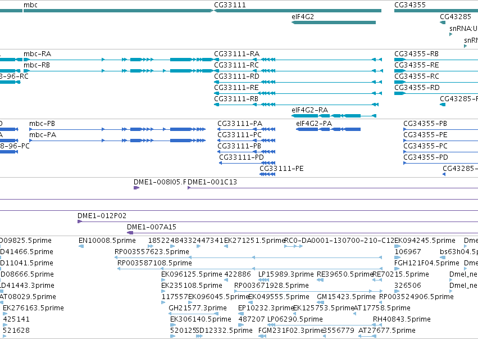Select RP003557623.5prime feature
This screenshot has height=339, width=478.
pos(248,257)
